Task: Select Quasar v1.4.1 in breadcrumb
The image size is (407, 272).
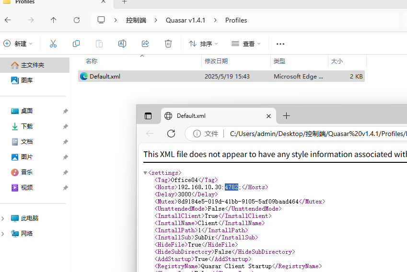Action: (x=186, y=20)
